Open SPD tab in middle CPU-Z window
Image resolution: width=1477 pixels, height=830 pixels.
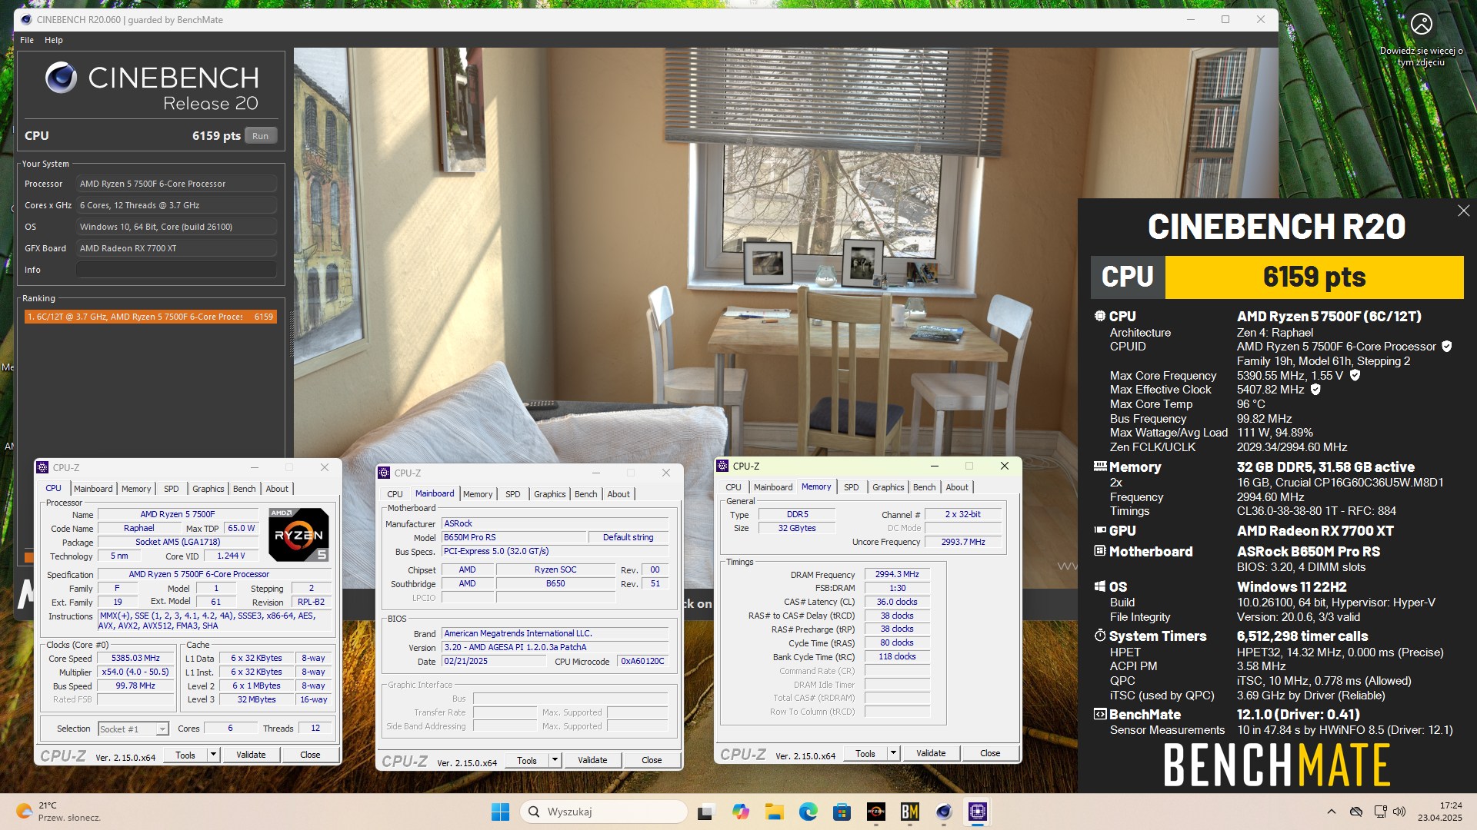click(513, 494)
